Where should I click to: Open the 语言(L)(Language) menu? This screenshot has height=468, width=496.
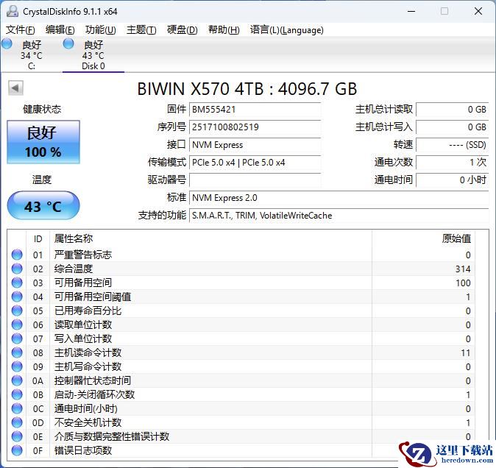click(286, 30)
